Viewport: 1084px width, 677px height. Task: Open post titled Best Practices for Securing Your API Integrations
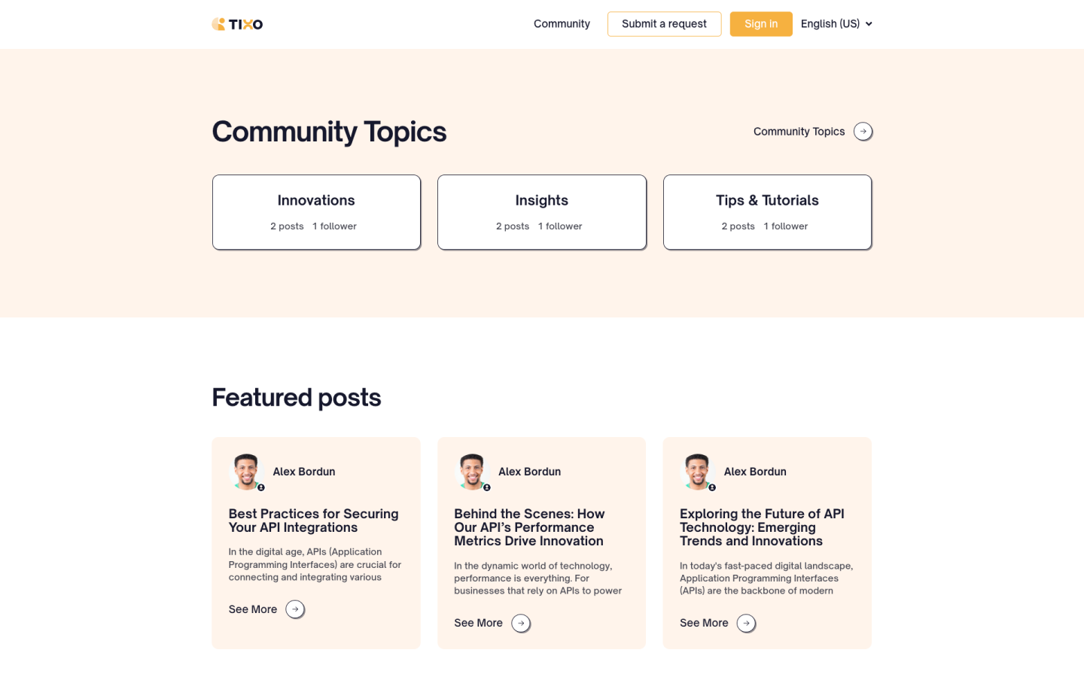click(314, 521)
